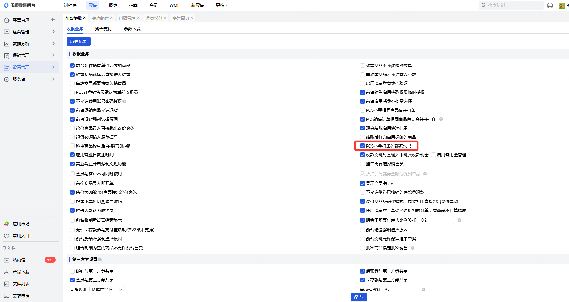This screenshot has width=569, height=302.
Task: Open the 进销存 top menu
Action: (x=70, y=5)
